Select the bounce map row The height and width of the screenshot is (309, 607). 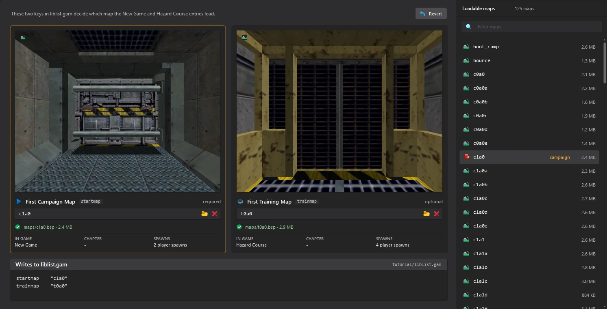click(529, 61)
